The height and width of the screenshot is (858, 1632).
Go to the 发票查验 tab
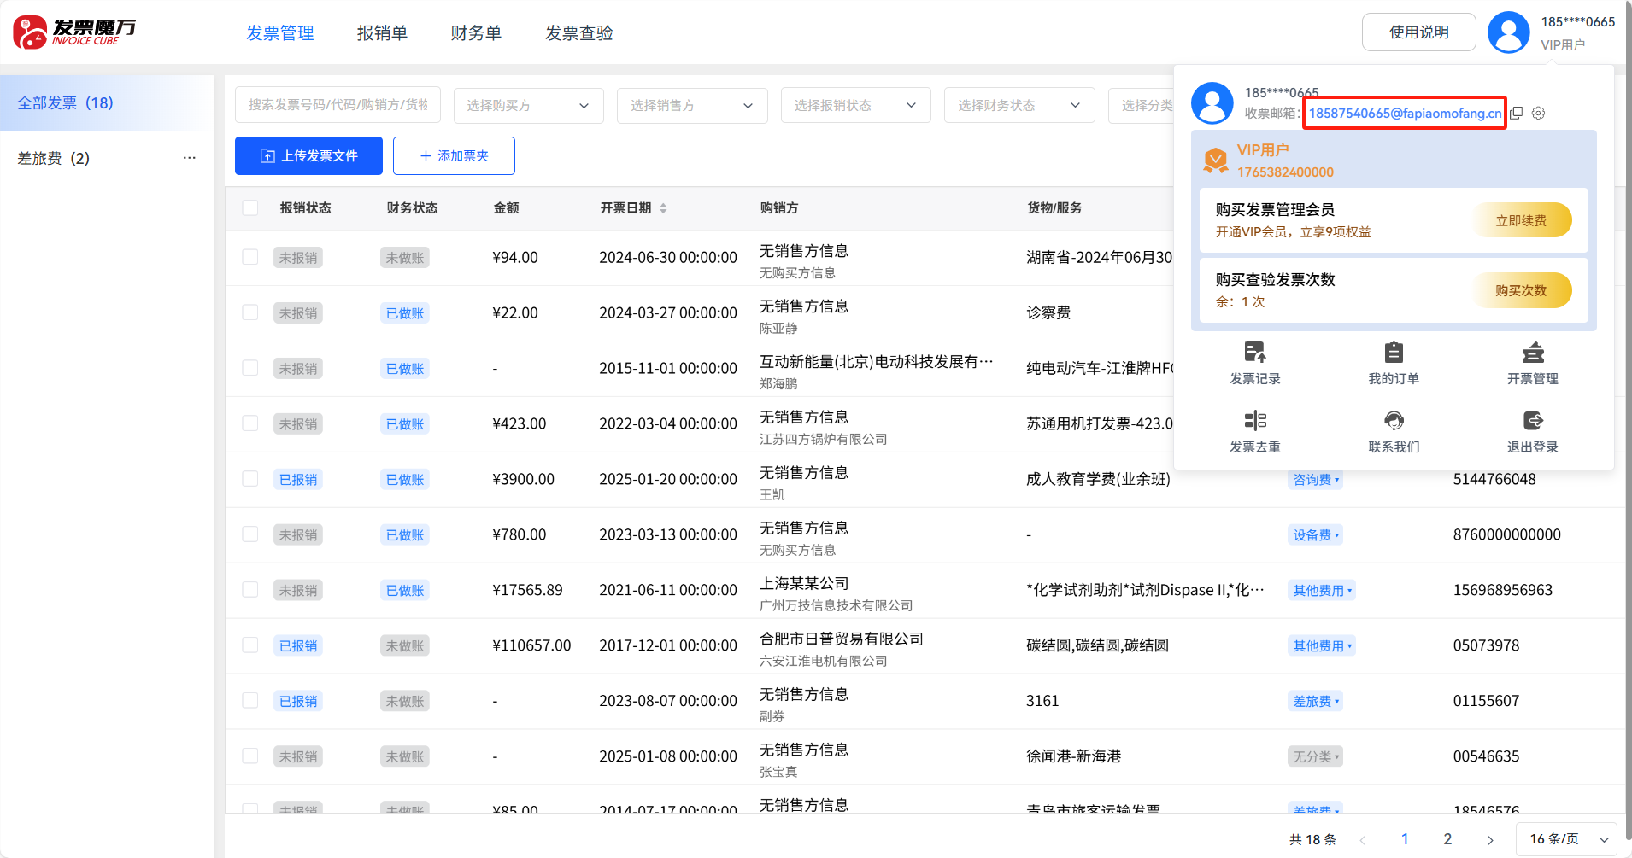578,33
